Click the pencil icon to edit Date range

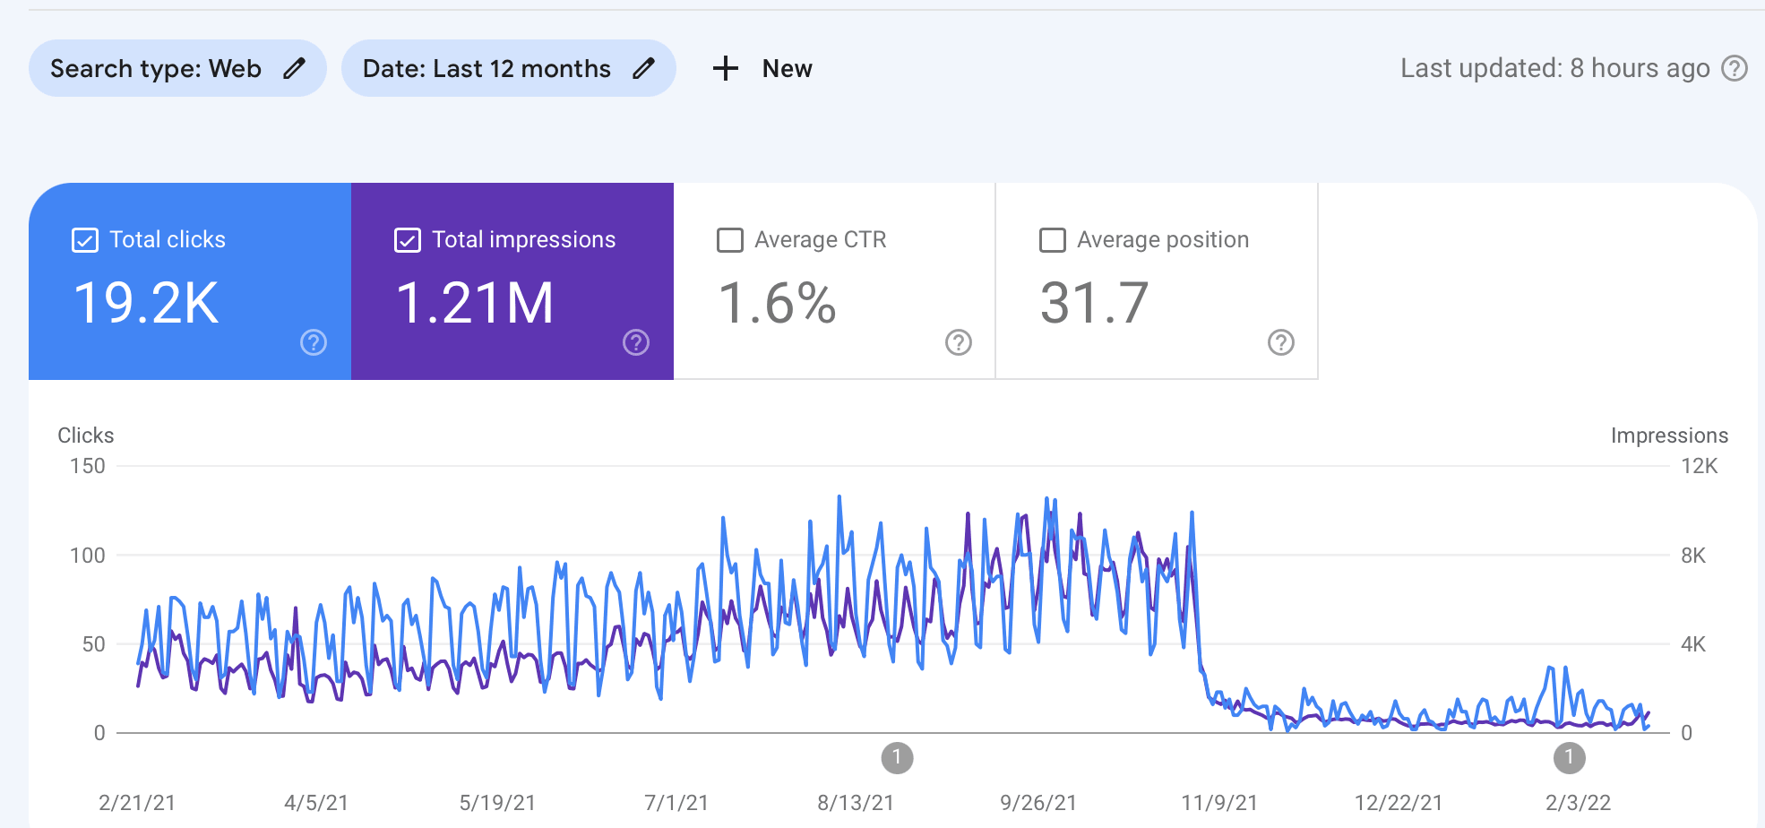(645, 68)
